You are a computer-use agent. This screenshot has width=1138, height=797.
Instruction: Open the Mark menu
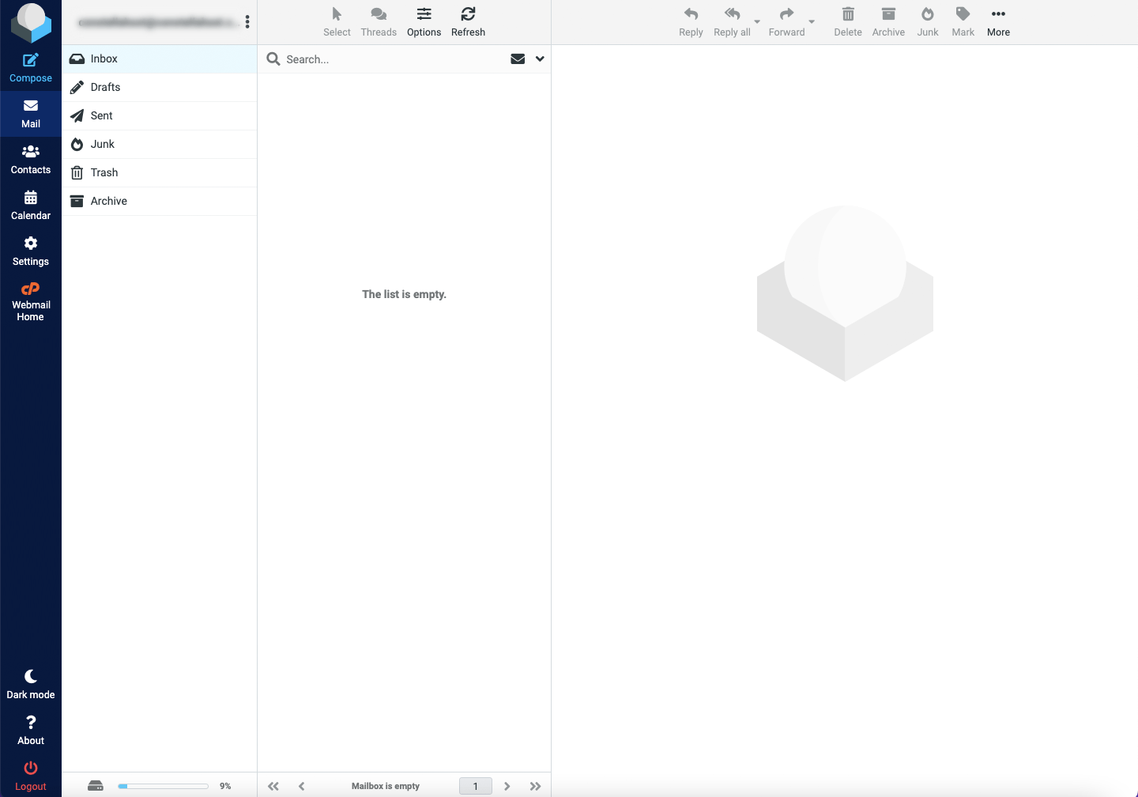(x=963, y=22)
